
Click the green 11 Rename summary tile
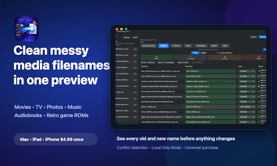tap(157, 58)
